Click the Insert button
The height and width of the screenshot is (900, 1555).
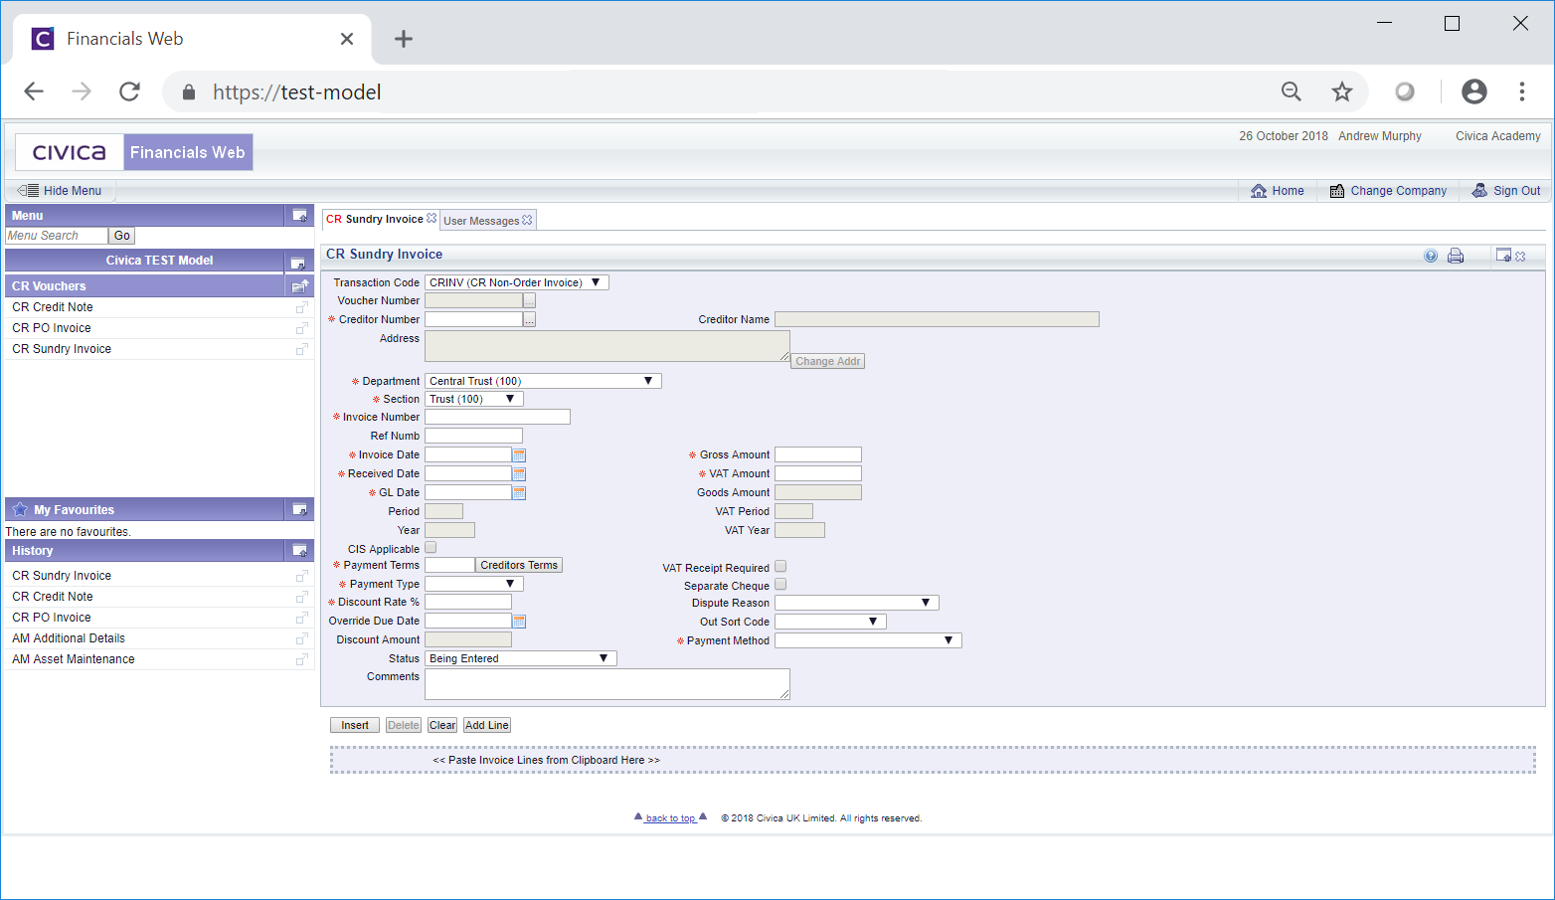point(355,725)
